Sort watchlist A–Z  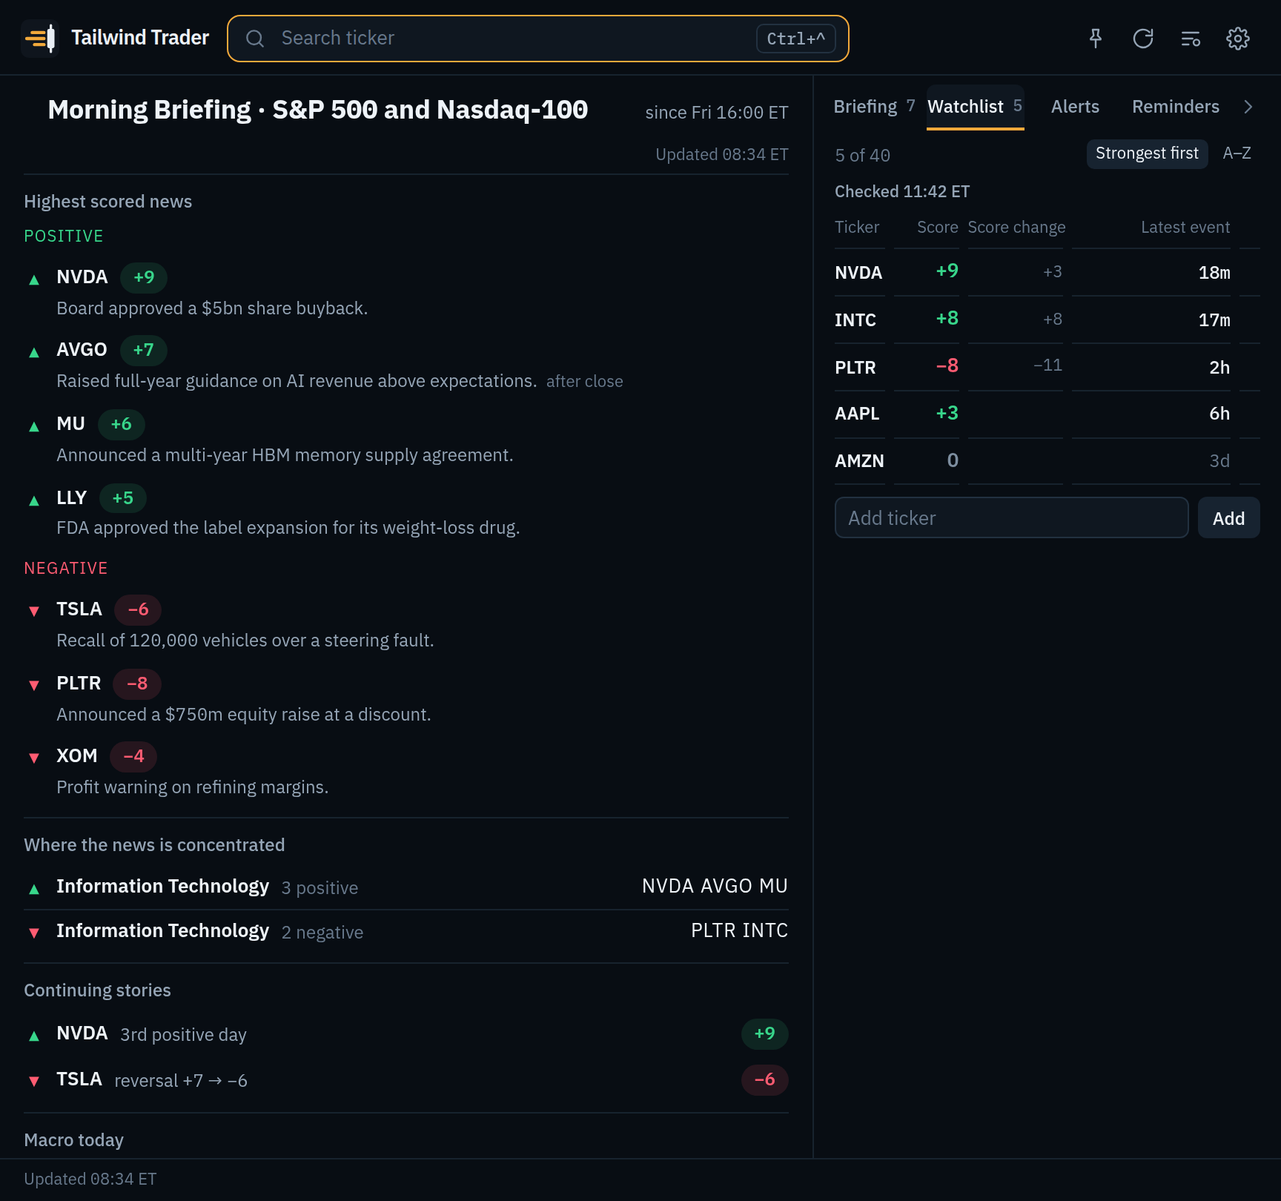1237,153
